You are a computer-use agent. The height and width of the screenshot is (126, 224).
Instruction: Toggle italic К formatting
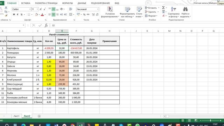click(x=18, y=14)
